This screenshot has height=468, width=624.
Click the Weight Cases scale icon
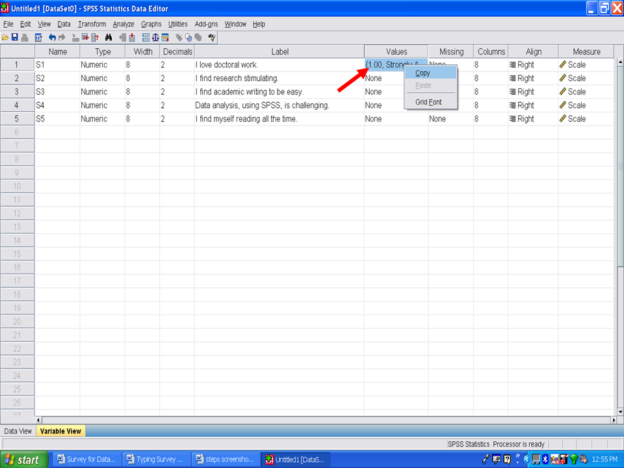point(156,38)
